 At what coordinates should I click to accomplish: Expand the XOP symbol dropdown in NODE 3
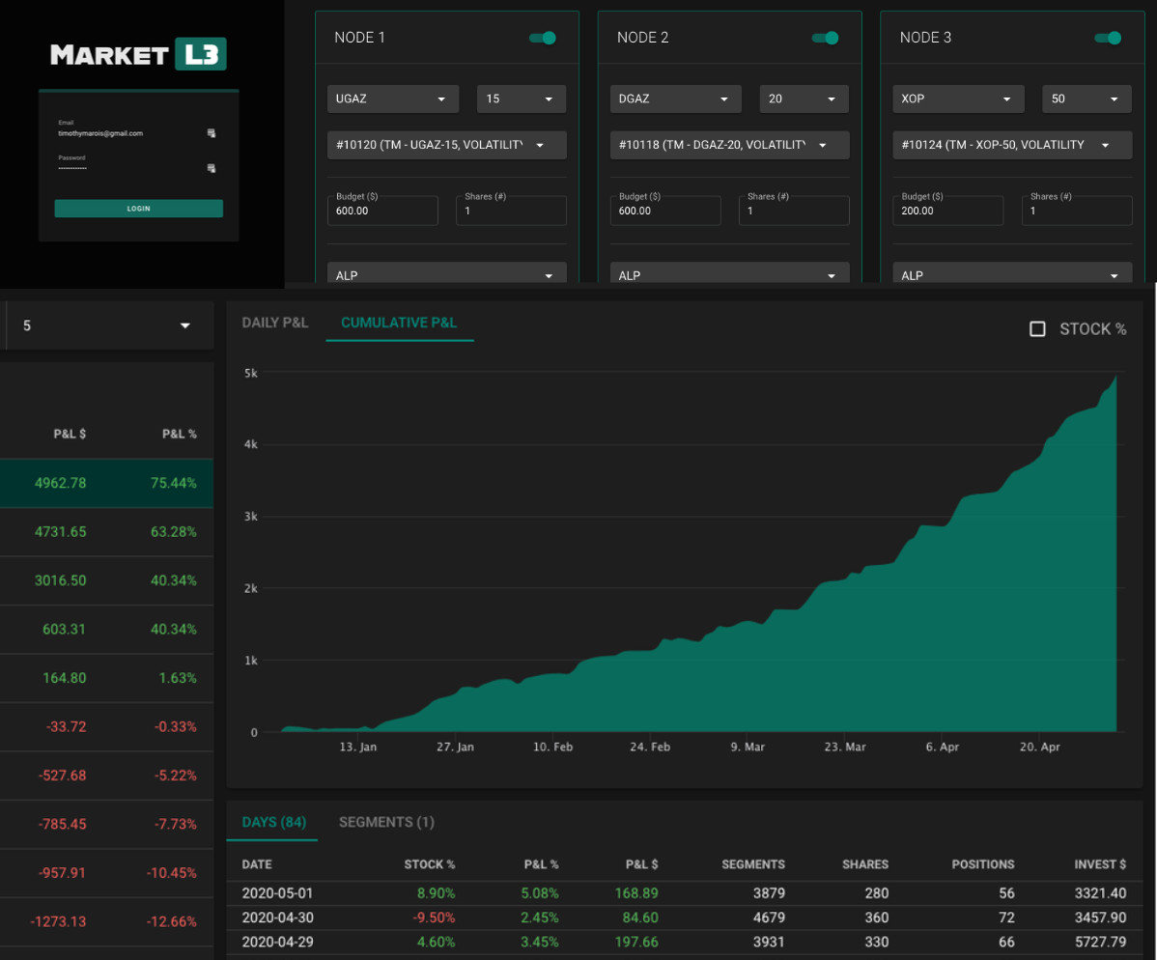point(958,99)
